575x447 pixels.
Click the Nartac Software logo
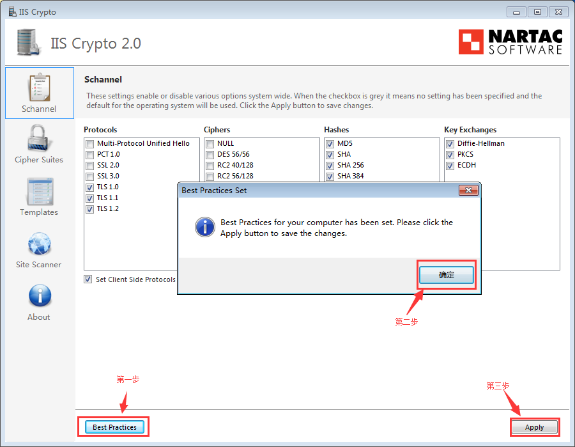510,42
